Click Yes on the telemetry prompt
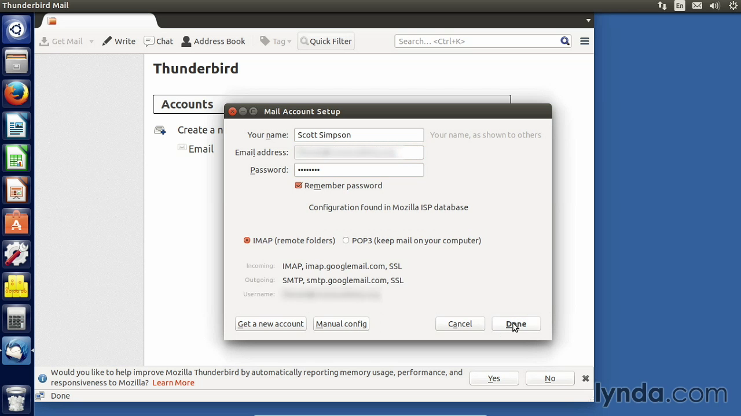The height and width of the screenshot is (416, 741). click(494, 378)
